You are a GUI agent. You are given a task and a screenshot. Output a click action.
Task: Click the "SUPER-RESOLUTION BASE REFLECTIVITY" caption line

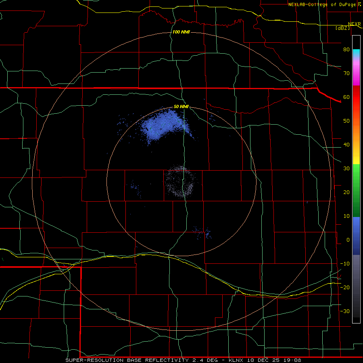(184, 360)
